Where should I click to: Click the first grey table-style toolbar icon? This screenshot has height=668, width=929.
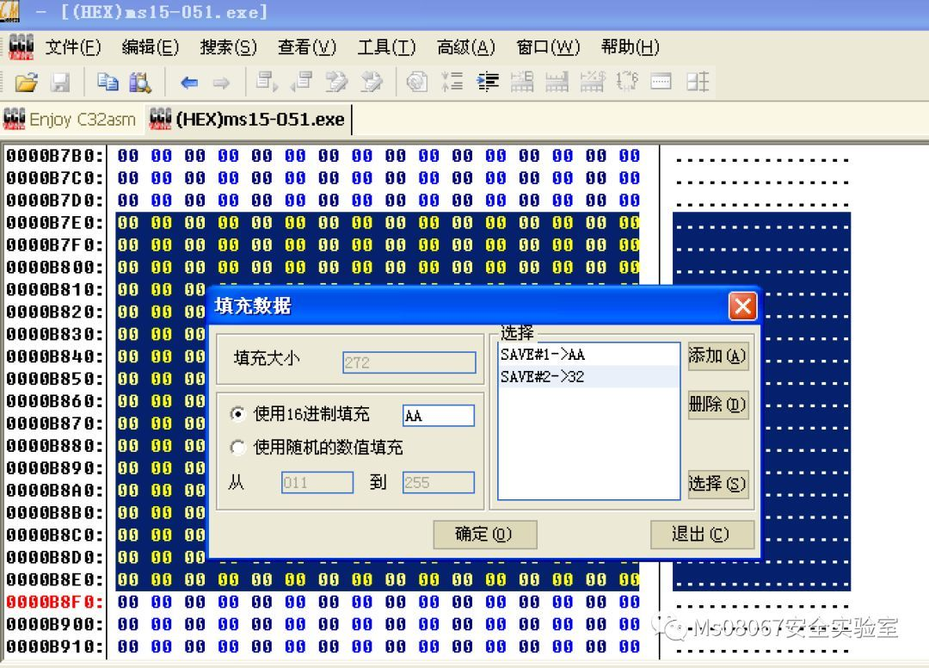point(522,81)
